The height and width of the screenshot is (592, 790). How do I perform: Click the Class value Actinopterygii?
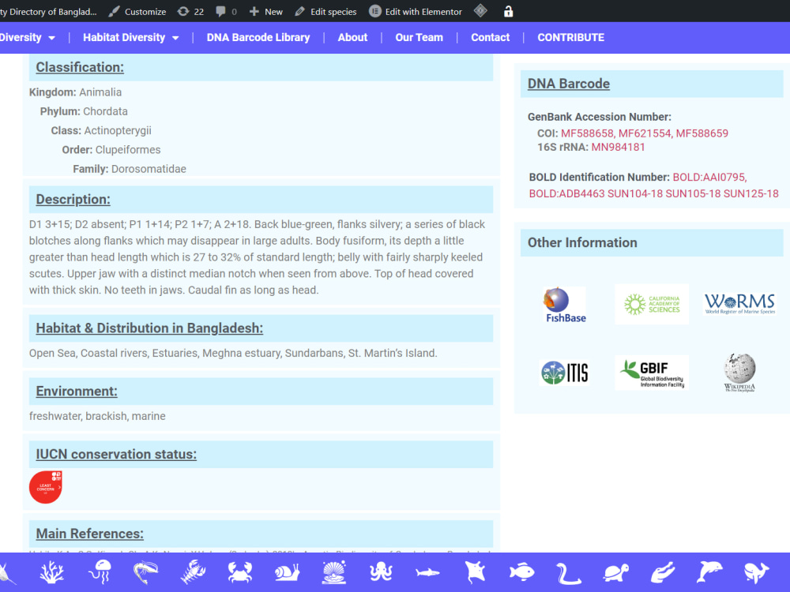tap(118, 130)
